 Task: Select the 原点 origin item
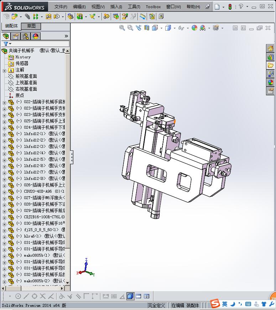[20, 96]
